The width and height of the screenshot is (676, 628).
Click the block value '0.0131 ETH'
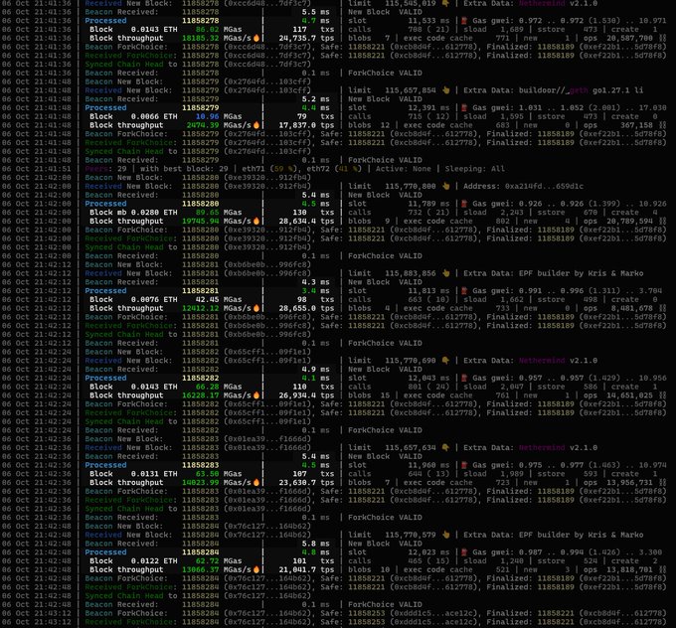pos(154,474)
